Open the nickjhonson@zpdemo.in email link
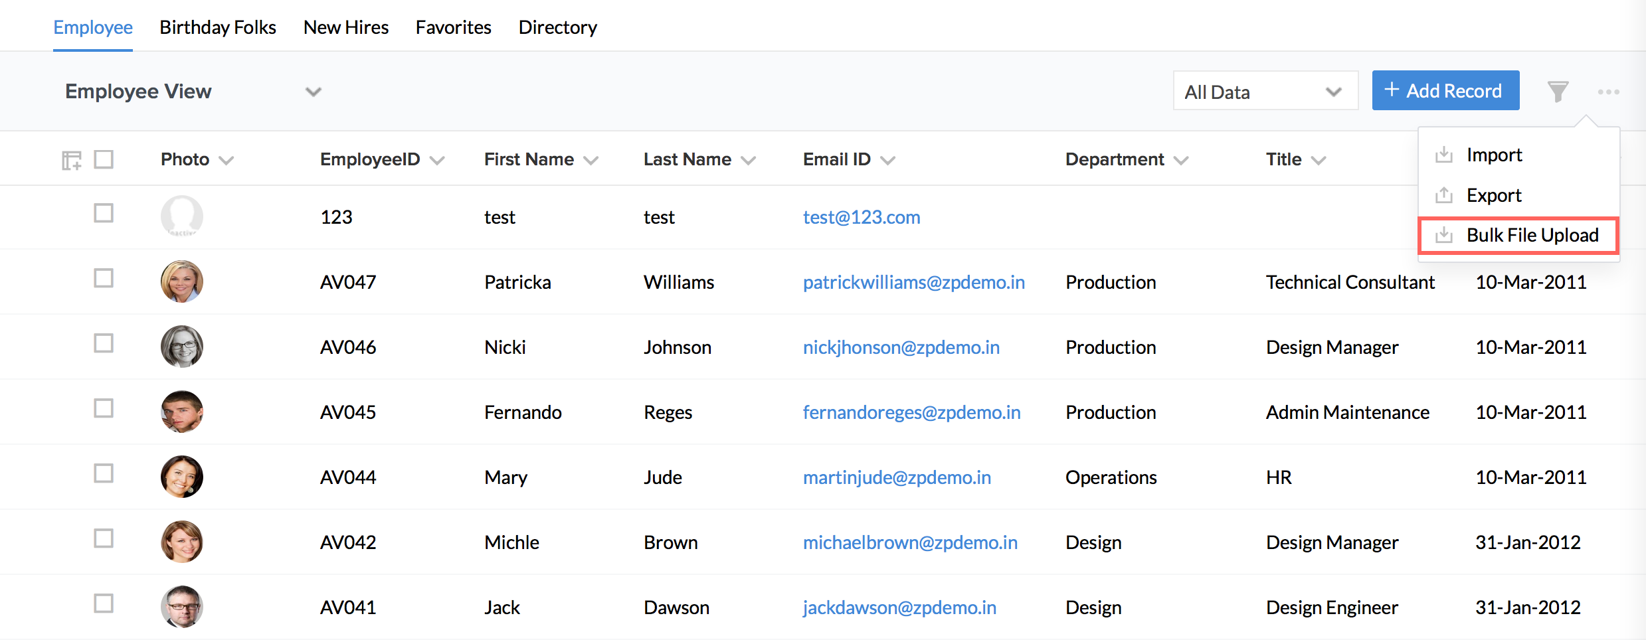The height and width of the screenshot is (640, 1646). [x=901, y=347]
